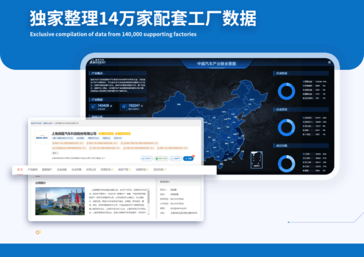Click the first outlined button in the action row
Viewport: 364px width, 257px height.
(x=147, y=159)
